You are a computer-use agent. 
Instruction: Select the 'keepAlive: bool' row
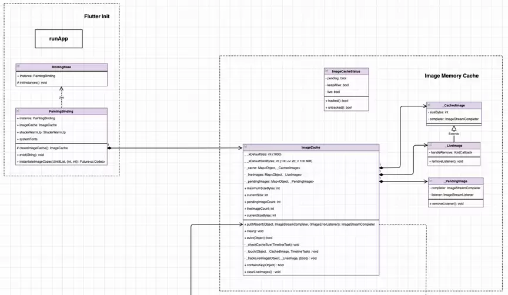(x=346, y=85)
